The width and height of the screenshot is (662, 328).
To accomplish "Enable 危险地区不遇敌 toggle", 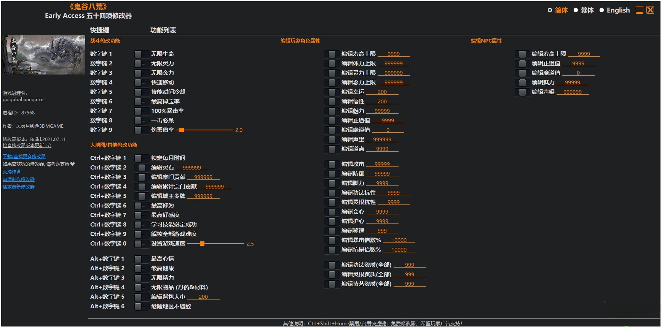I will [142, 307].
